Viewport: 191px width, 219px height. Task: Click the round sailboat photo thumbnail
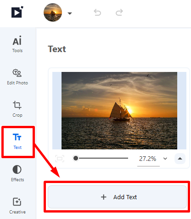(53, 12)
